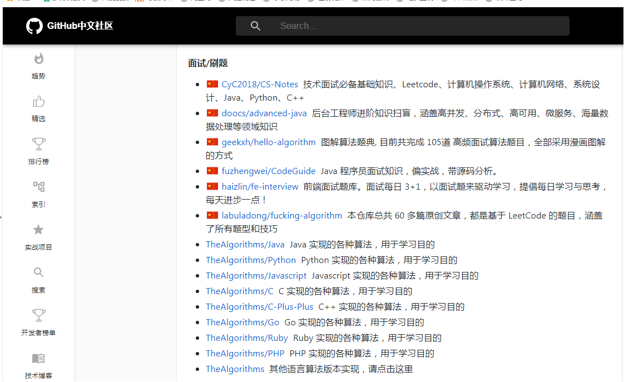This screenshot has width=624, height=382.
Task: Open the 趋势 flame icon in the sidebar
Action: coord(38,58)
